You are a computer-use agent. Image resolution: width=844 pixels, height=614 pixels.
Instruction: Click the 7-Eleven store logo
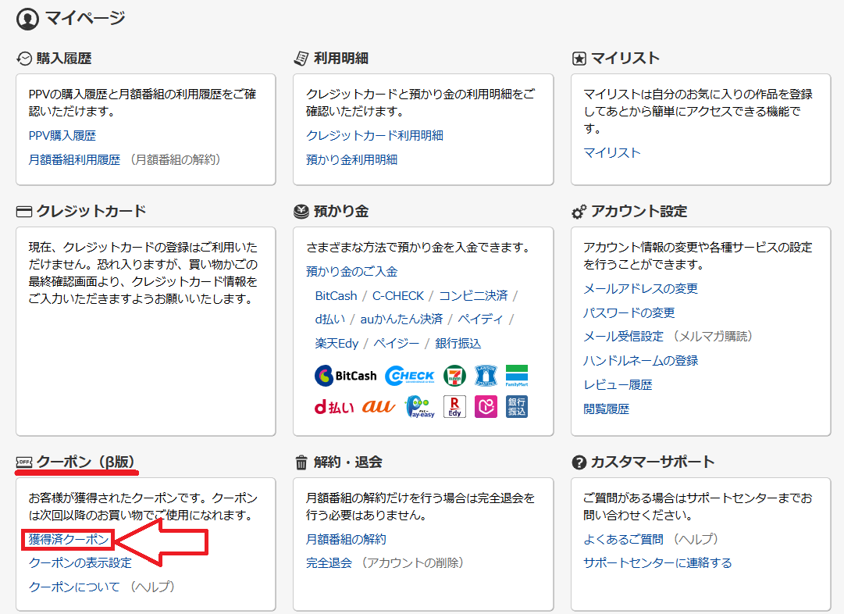[x=454, y=376]
